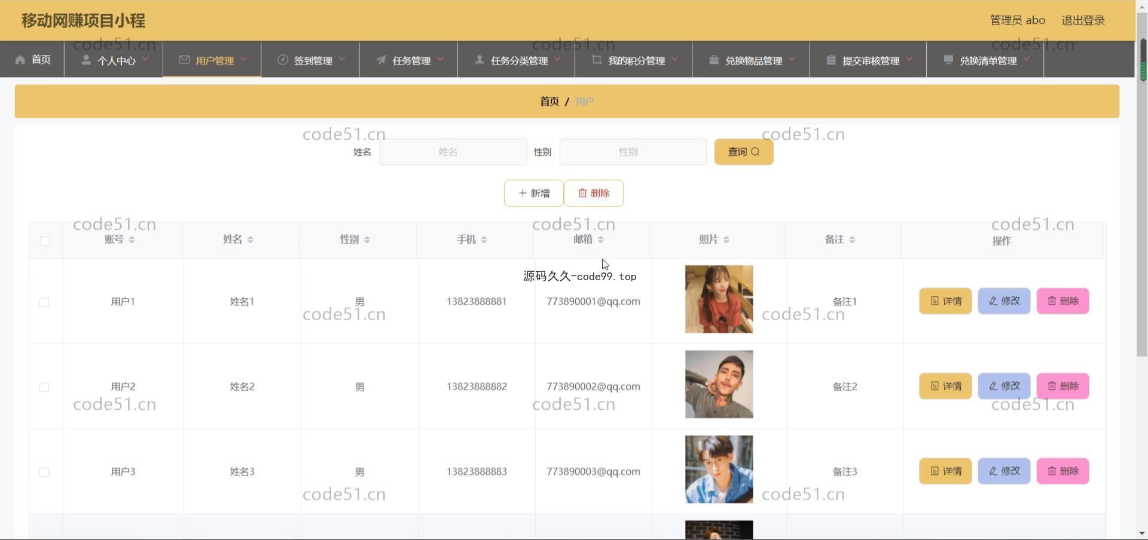Click 修改 for 用户2
The height and width of the screenshot is (540, 1148).
1004,386
